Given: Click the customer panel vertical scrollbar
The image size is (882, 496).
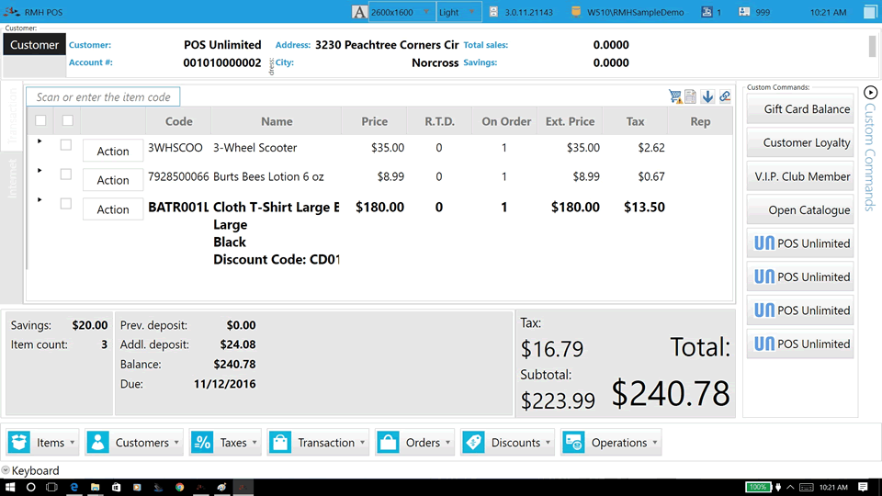Looking at the screenshot, I should [x=873, y=46].
